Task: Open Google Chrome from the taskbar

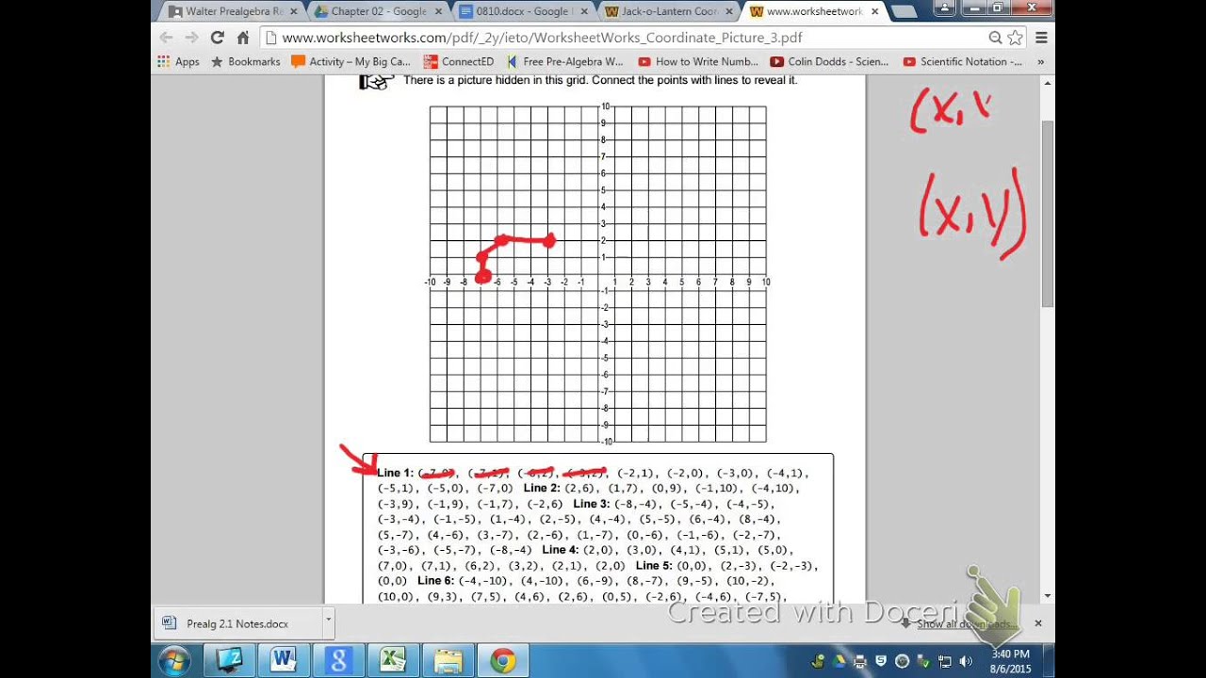Action: [x=503, y=660]
